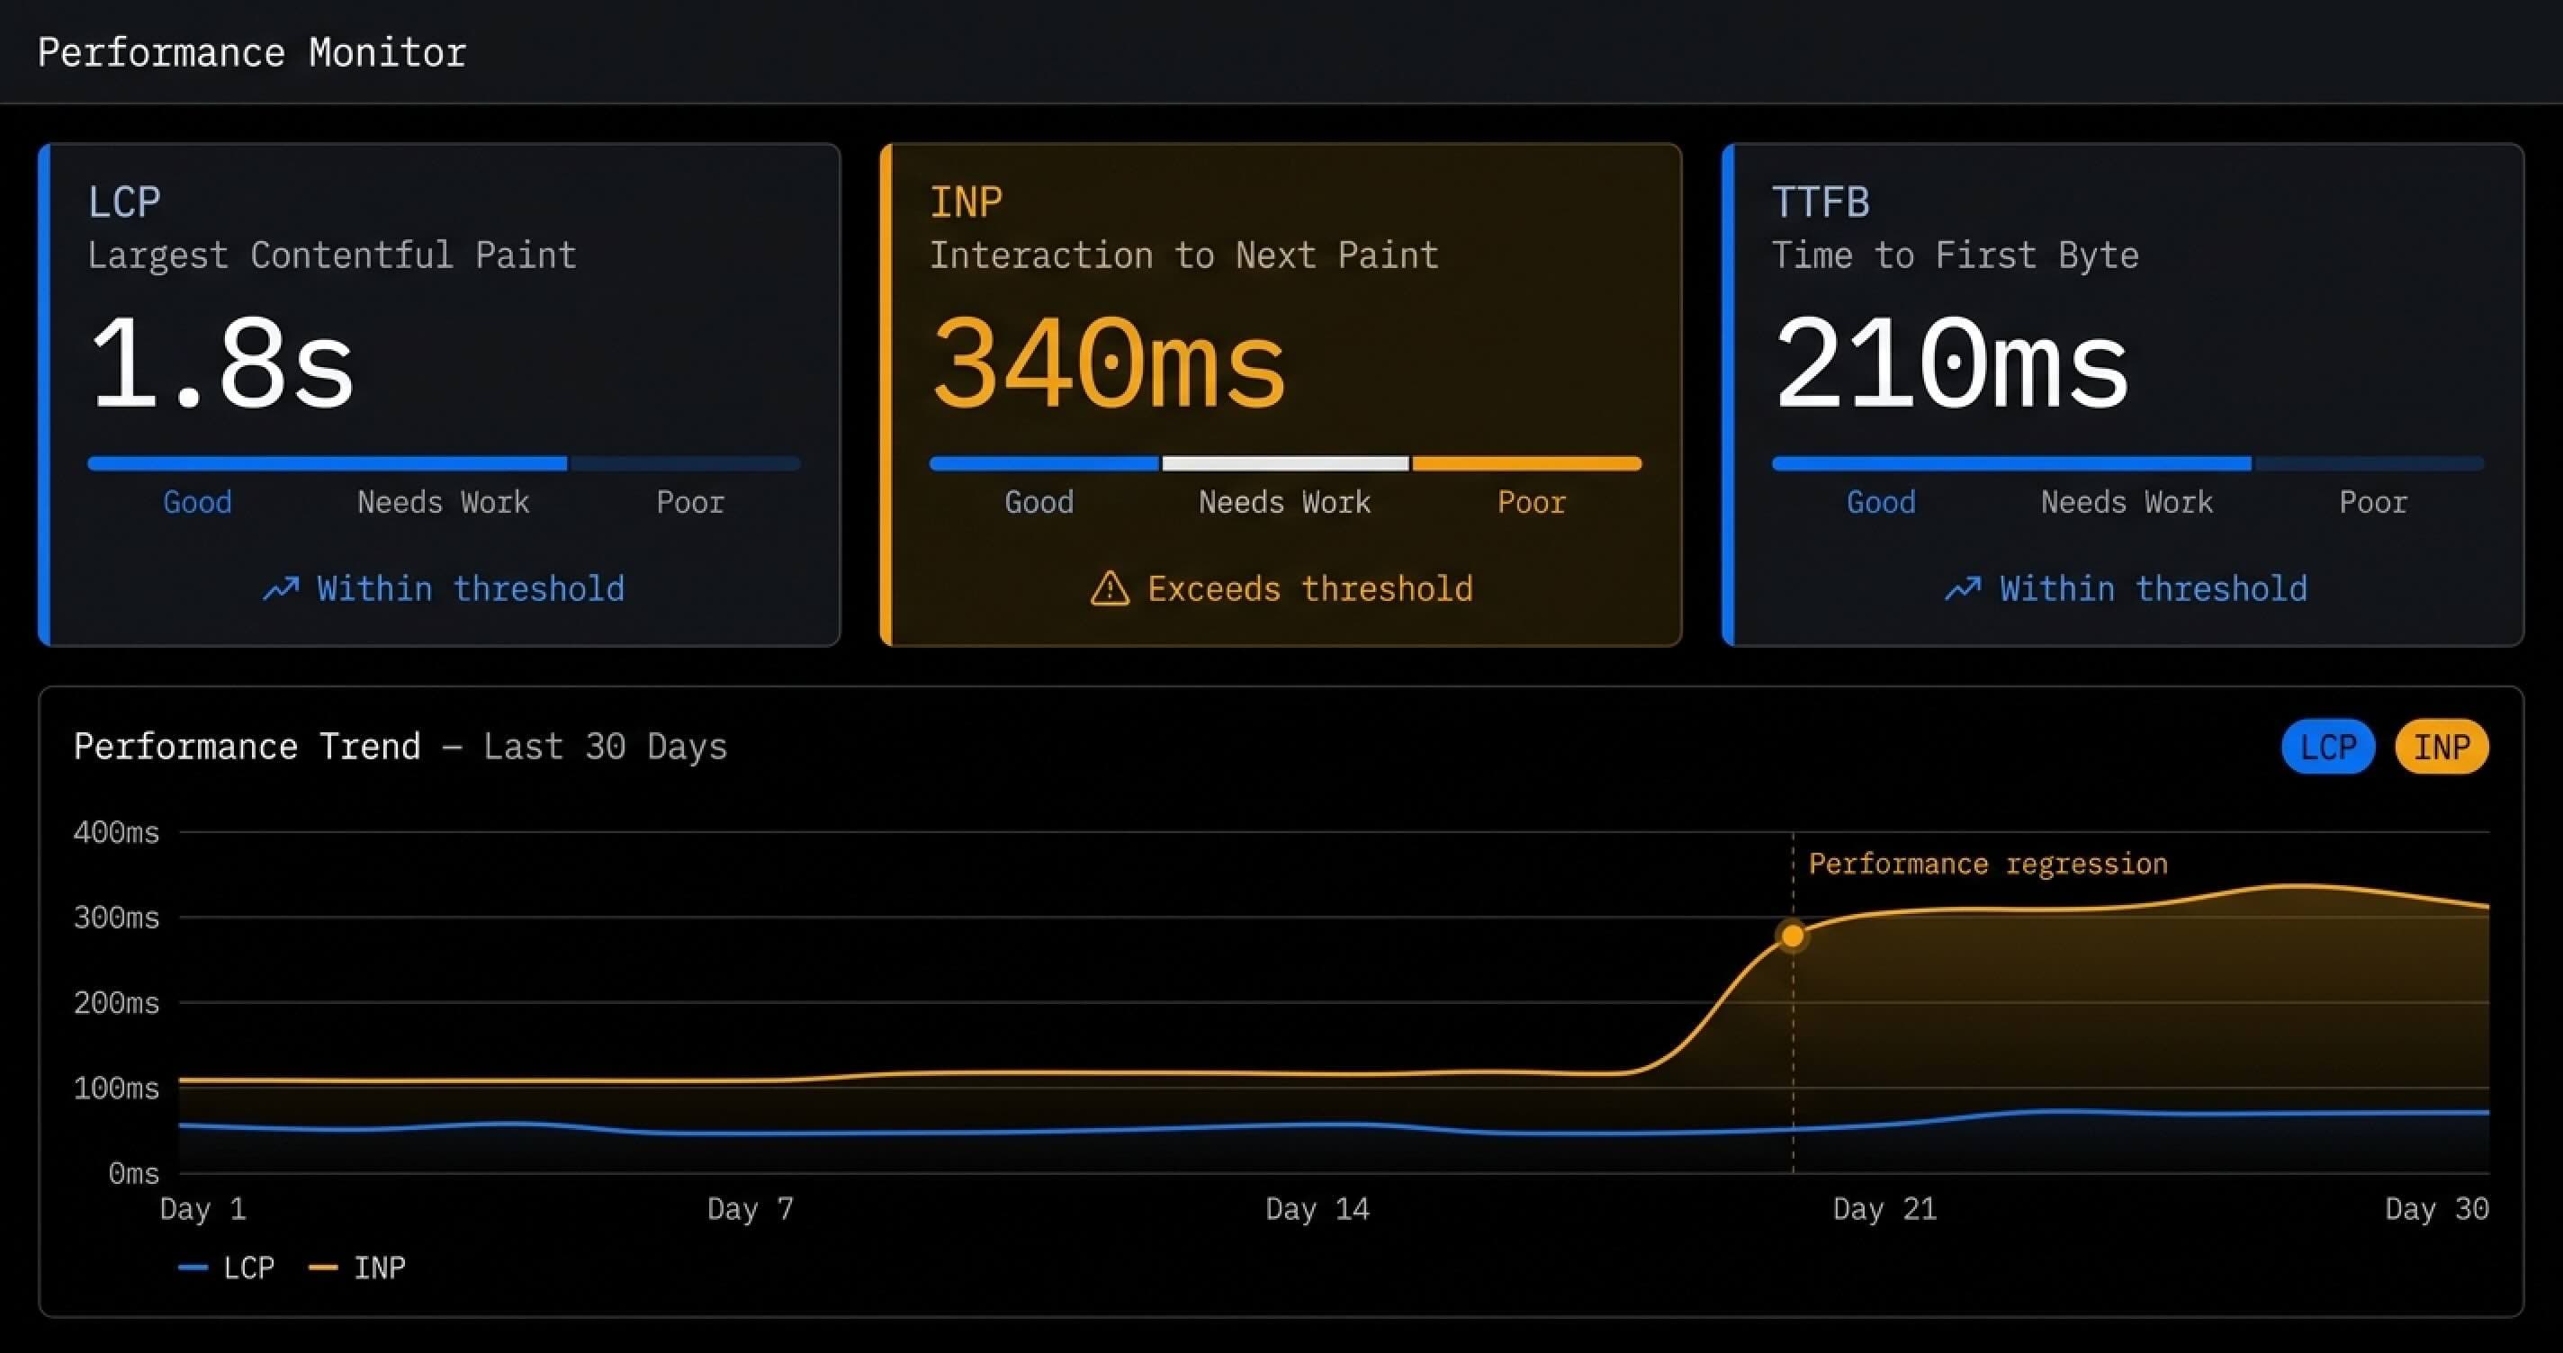Image resolution: width=2563 pixels, height=1353 pixels.
Task: Click the 'Needs Work' label in INP card
Action: click(x=1284, y=502)
